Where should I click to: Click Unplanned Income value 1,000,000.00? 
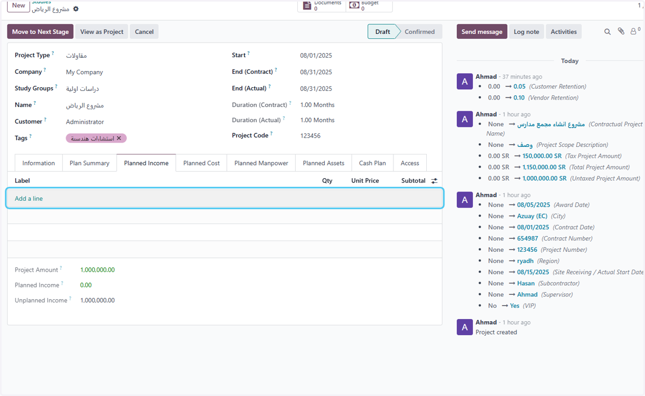(97, 300)
